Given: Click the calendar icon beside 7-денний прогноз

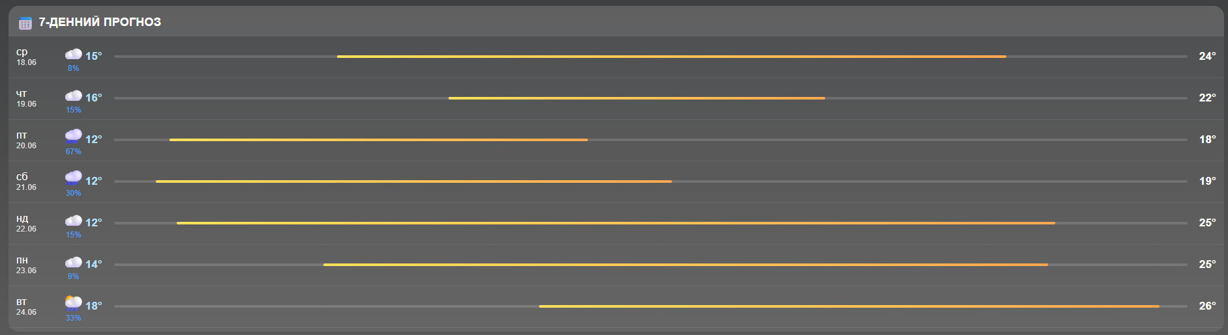Looking at the screenshot, I should (x=25, y=23).
